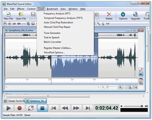Open Options via the gear icon

[x=123, y=14]
